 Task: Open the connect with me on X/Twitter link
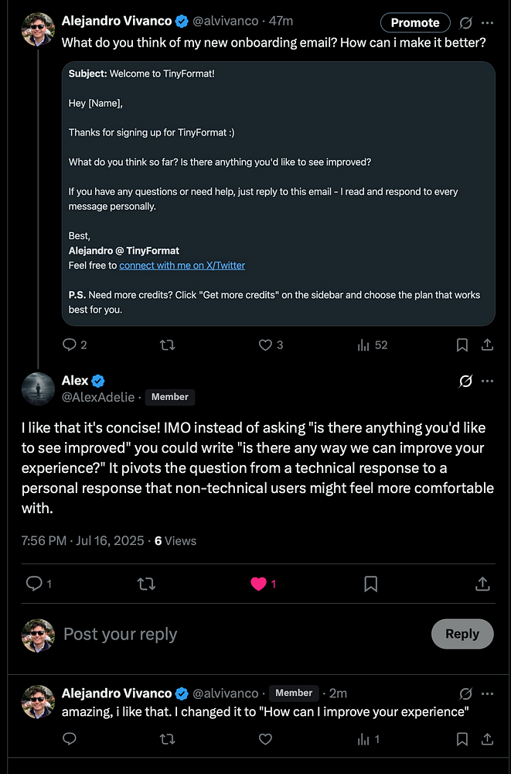click(182, 265)
